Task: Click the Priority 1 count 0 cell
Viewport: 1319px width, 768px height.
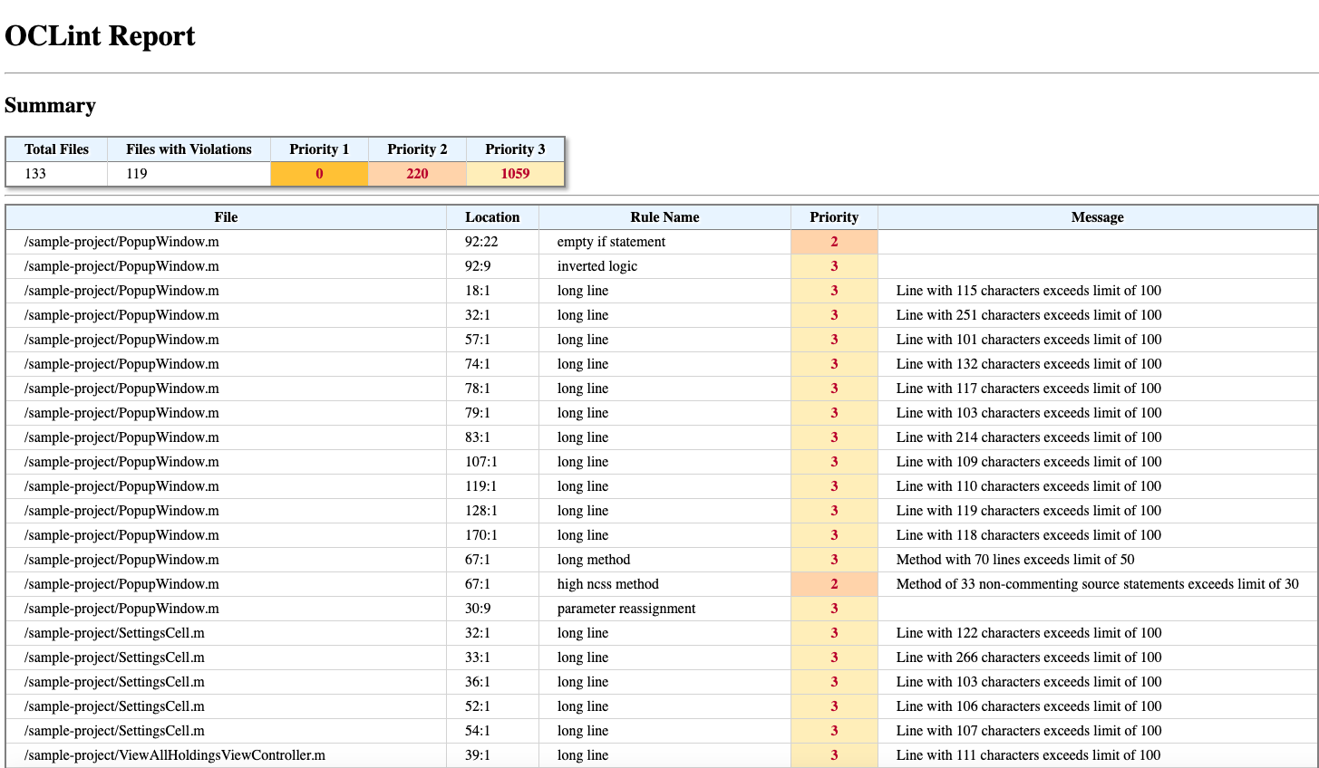Action: (319, 174)
